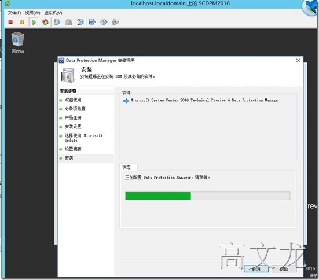Click the Reset virtual machine icon
This screenshot has height=280, width=319.
coord(45,22)
